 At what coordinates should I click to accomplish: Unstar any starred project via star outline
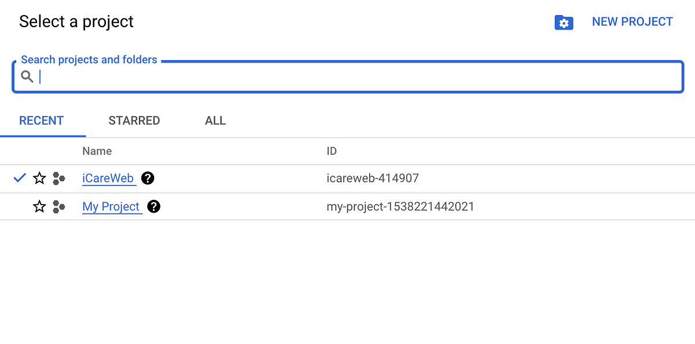(39, 178)
